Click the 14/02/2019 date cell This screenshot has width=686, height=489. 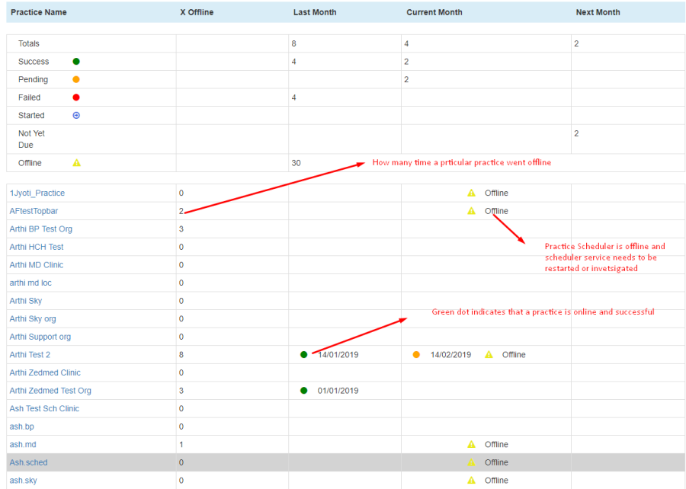click(450, 354)
